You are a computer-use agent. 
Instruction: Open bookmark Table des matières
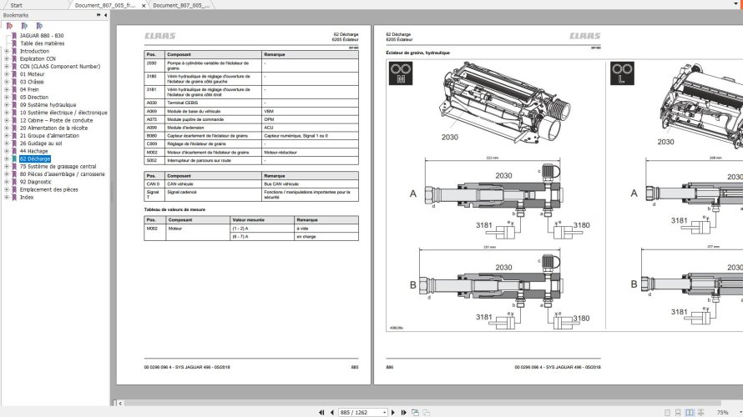point(43,43)
